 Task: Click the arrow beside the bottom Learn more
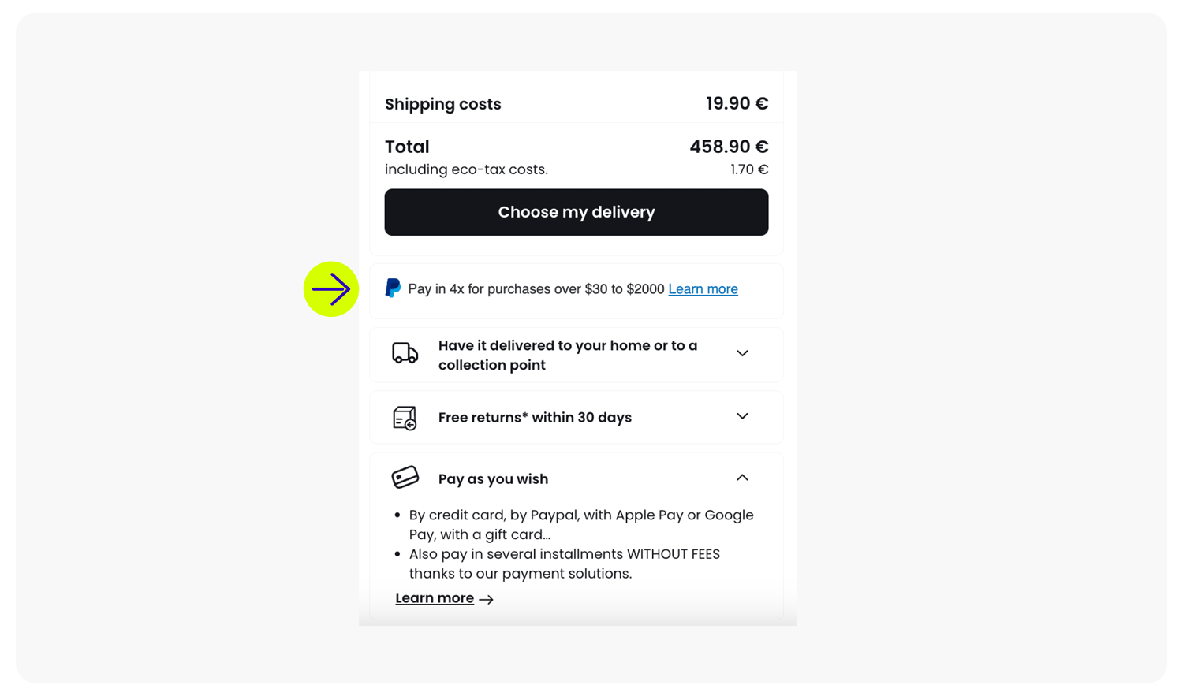pos(487,600)
